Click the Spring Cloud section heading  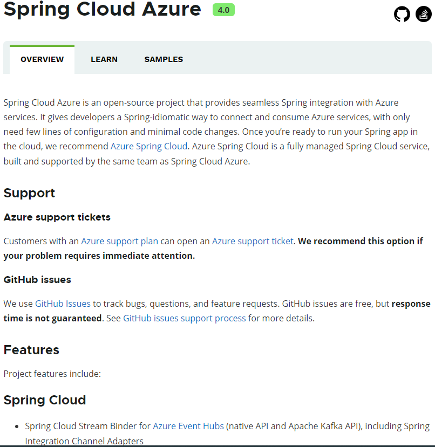45,400
